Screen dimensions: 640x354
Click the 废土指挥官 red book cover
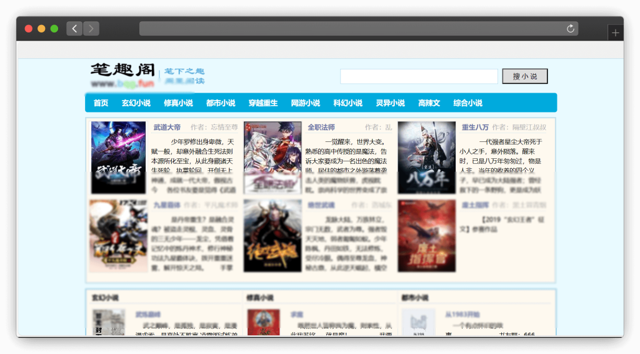[x=426, y=236]
